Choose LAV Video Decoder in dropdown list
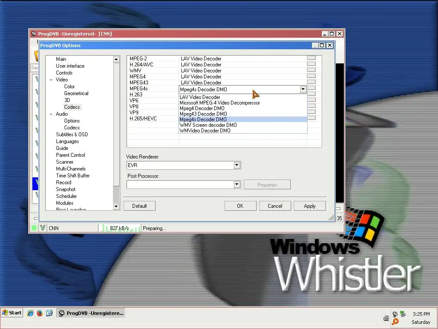 pyautogui.click(x=243, y=97)
